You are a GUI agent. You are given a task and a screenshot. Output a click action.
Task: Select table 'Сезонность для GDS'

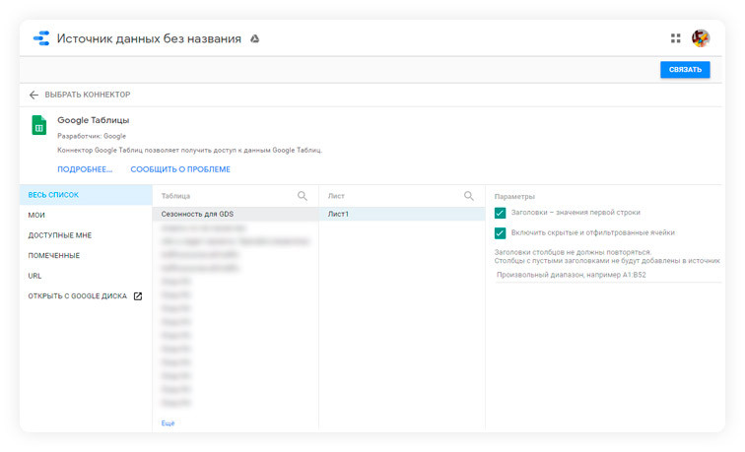236,214
